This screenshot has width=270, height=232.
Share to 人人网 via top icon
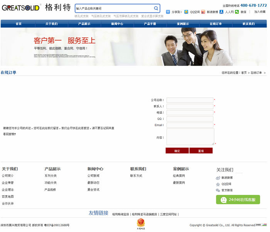(221, 12)
